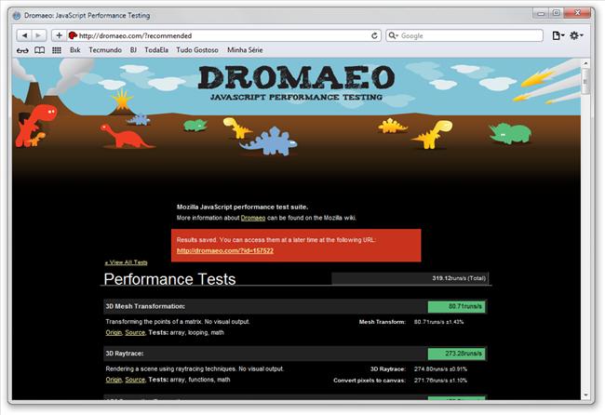Click the 319.12runs/s total bar
The image size is (605, 415).
(x=410, y=278)
